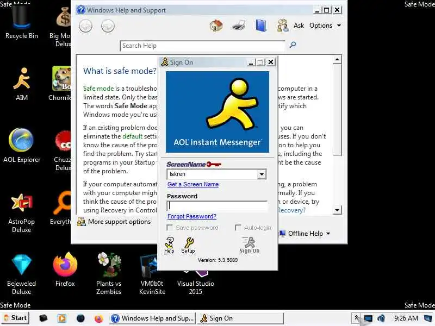Click the green default link in Help text

pyautogui.click(x=132, y=136)
